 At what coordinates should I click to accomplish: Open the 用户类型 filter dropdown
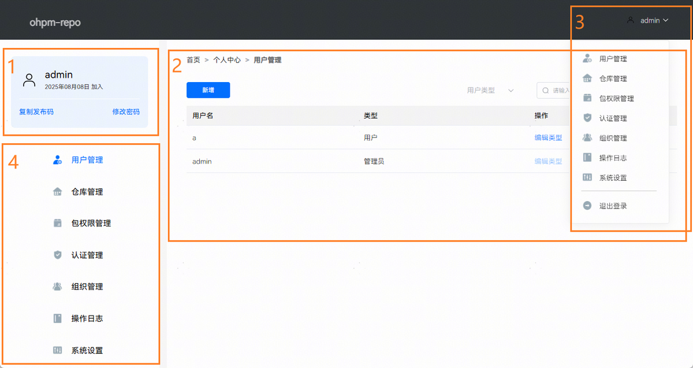pyautogui.click(x=490, y=91)
